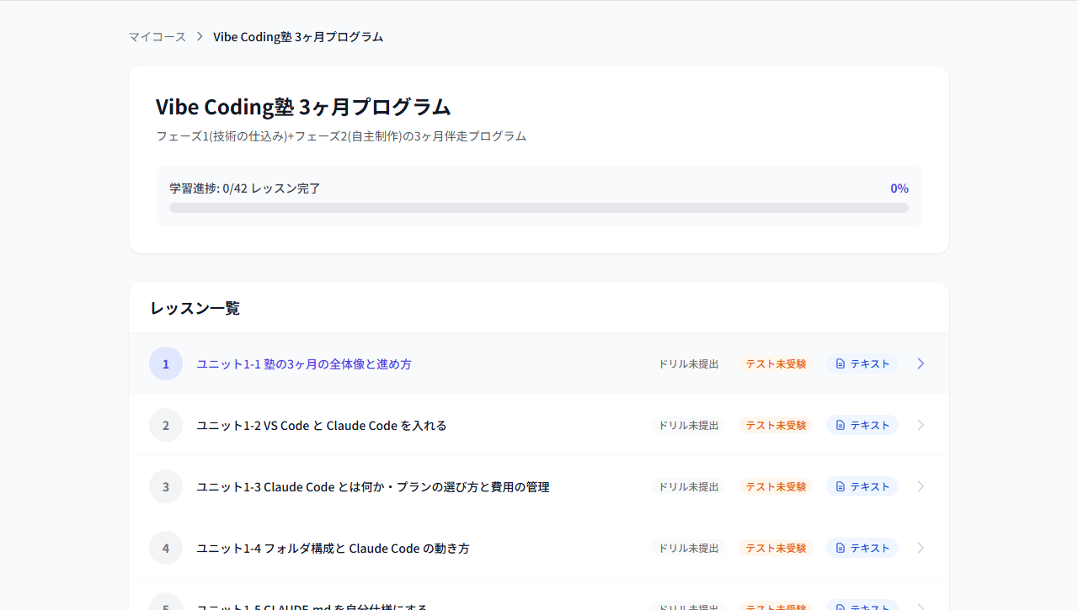Click right chevron on ユニット1-1 row
This screenshot has height=610, width=1078.
click(921, 363)
